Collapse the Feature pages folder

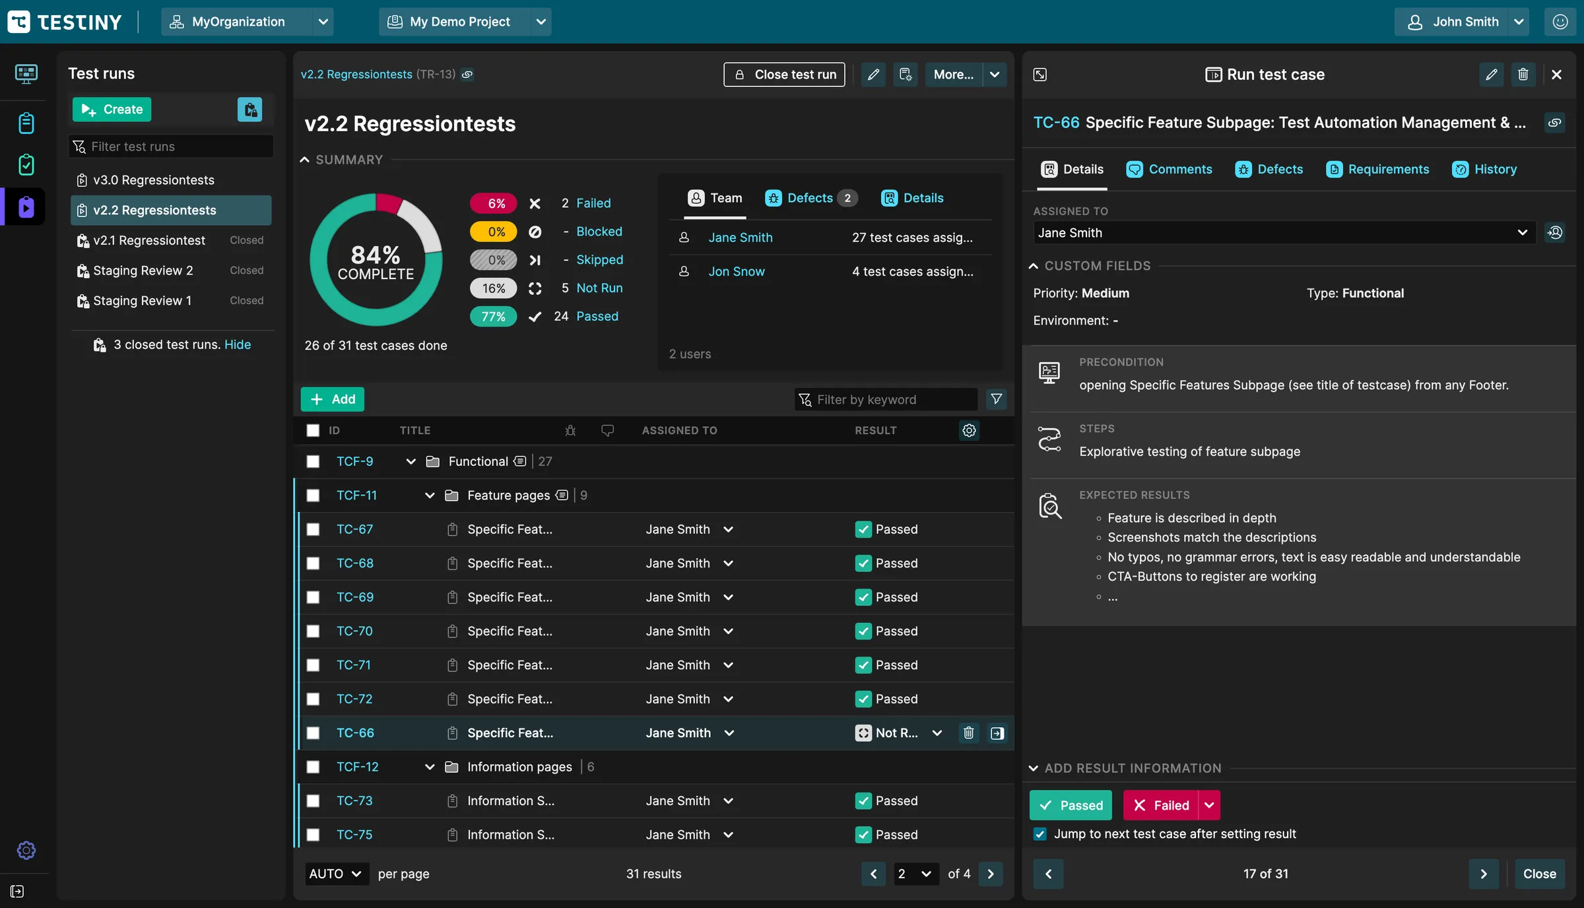tap(430, 495)
